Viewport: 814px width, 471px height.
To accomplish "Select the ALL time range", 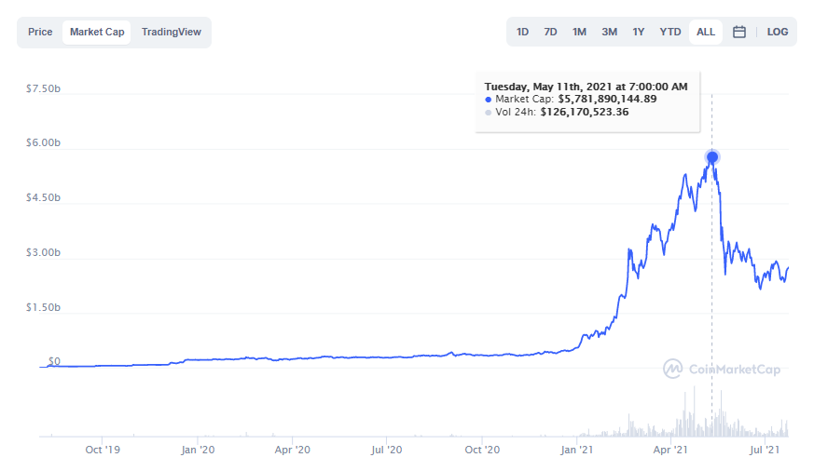I will coord(706,33).
